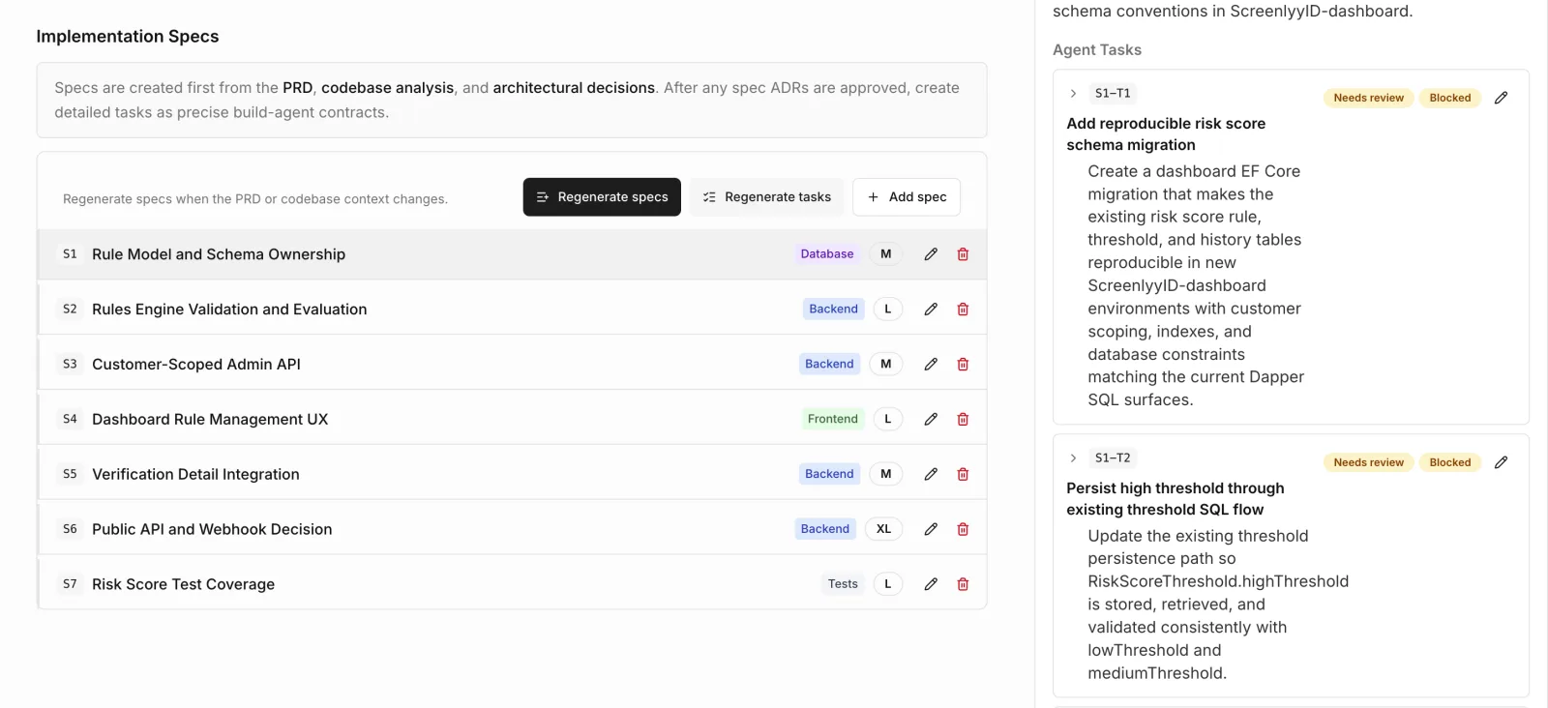Image resolution: width=1548 pixels, height=708 pixels.
Task: Add a new spec
Action: (x=907, y=197)
